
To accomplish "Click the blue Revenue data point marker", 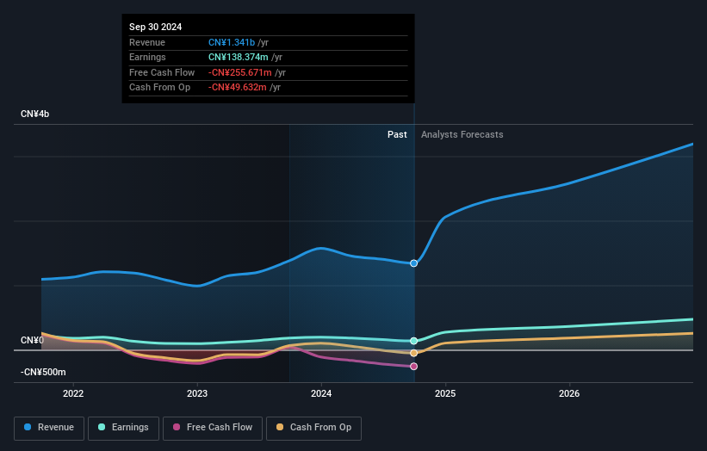I will 413,263.
